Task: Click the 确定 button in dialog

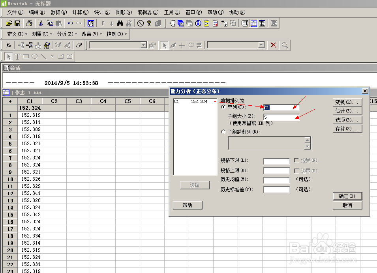Action: pyautogui.click(x=347, y=196)
